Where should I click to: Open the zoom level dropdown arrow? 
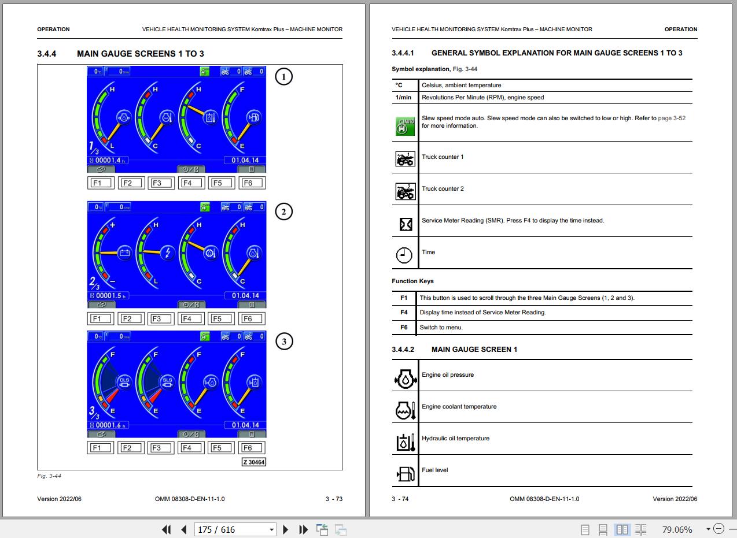(707, 529)
